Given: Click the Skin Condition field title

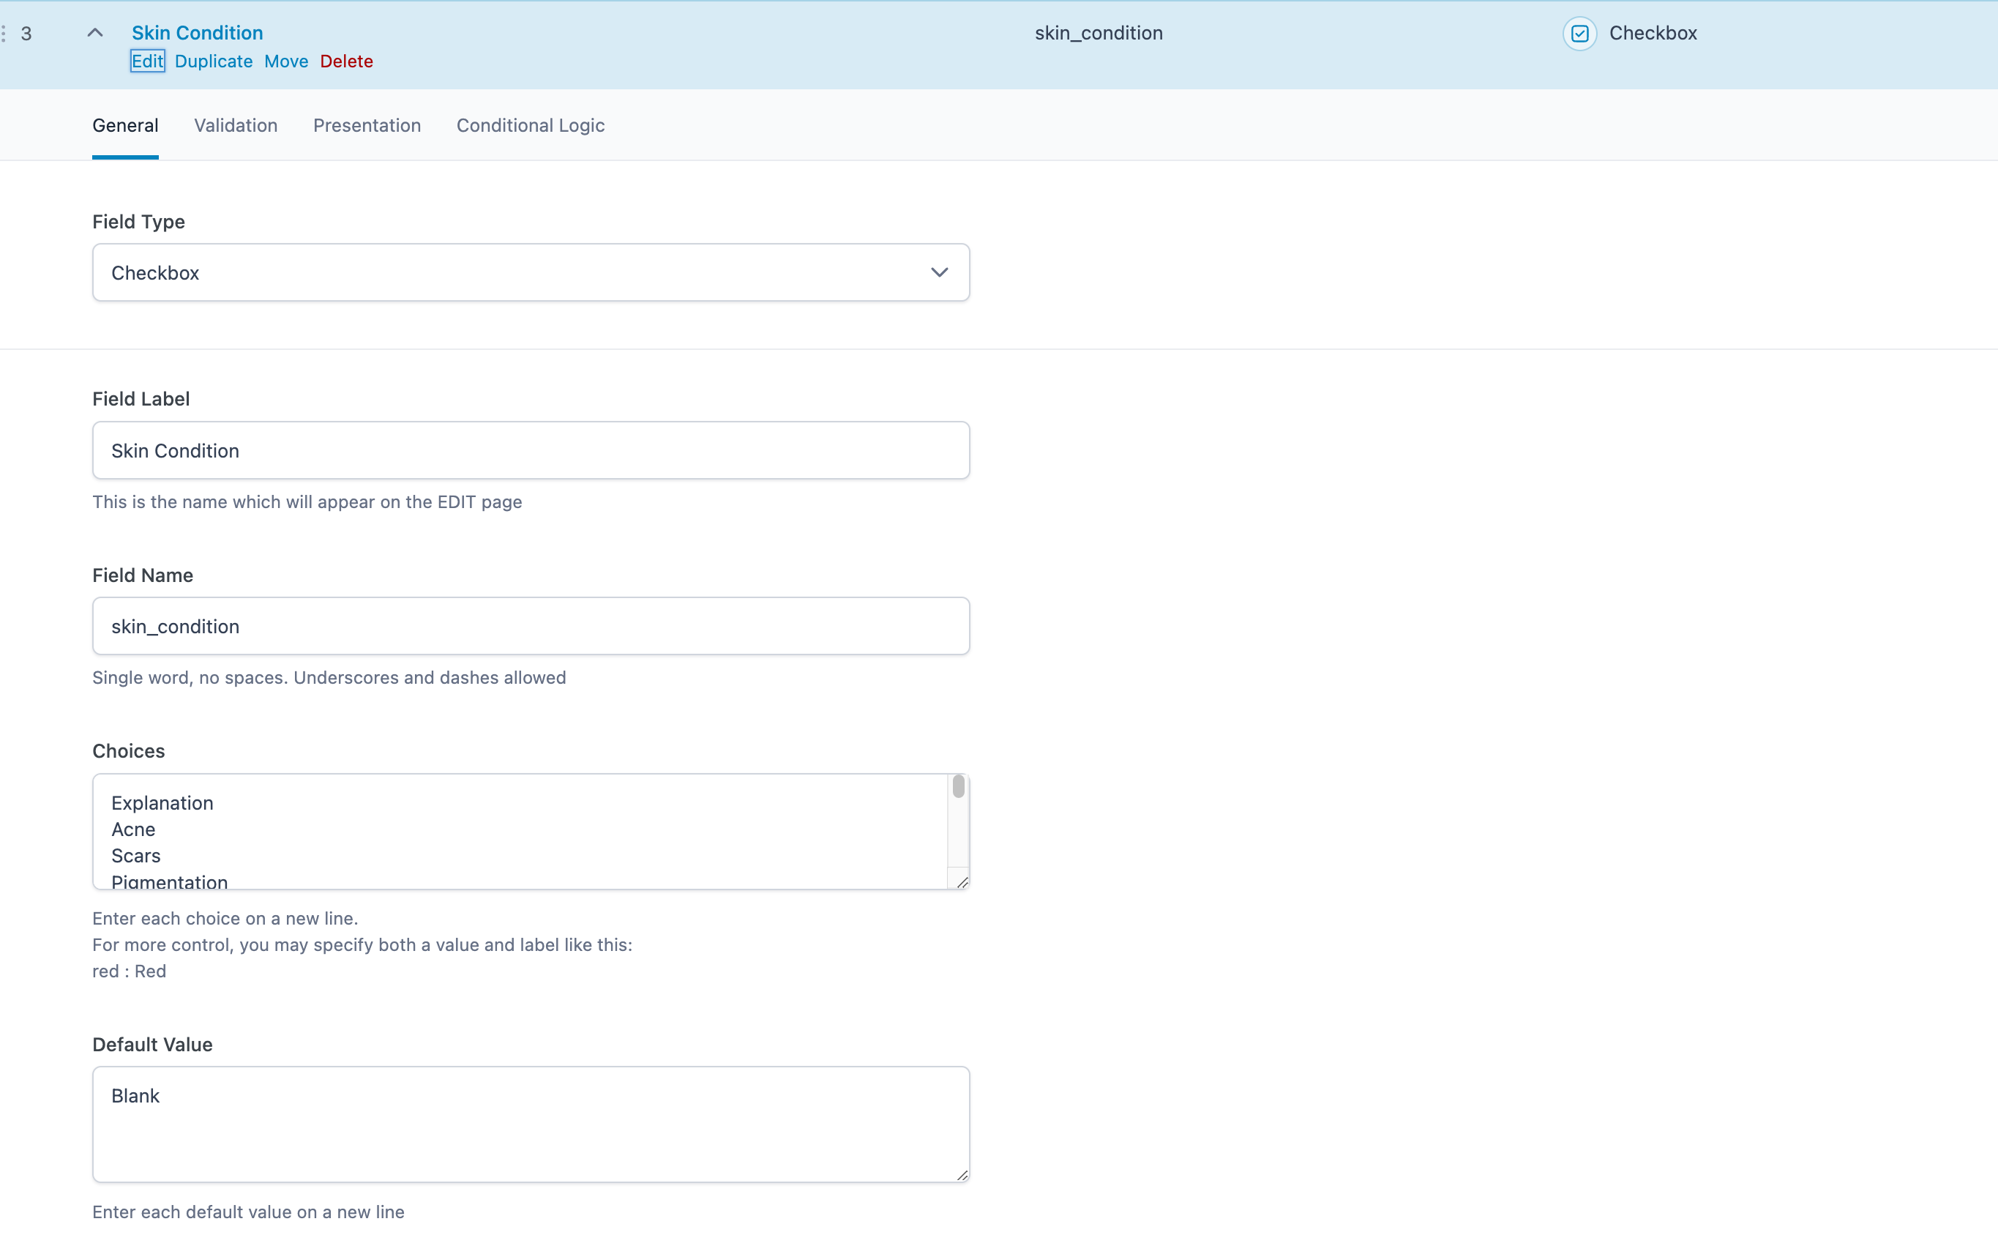Looking at the screenshot, I should 197,33.
